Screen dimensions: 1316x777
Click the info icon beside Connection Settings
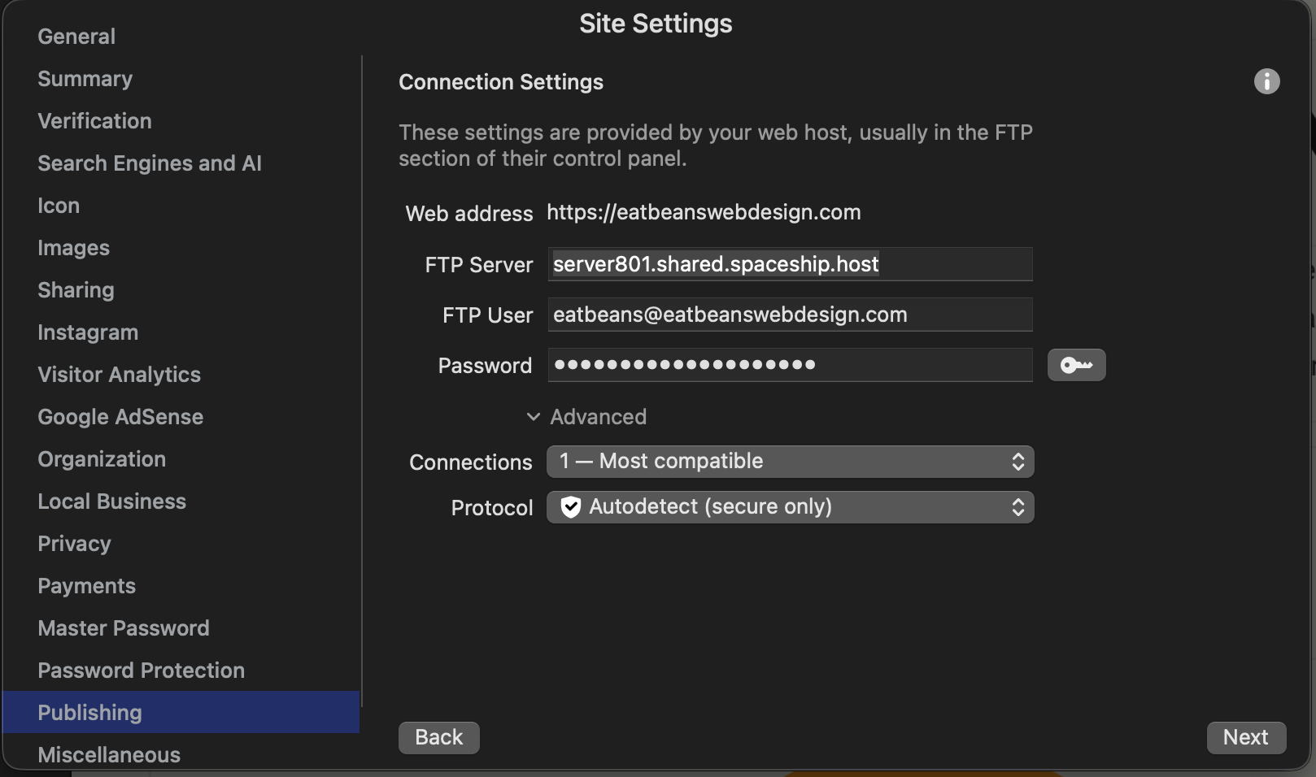pos(1266,81)
